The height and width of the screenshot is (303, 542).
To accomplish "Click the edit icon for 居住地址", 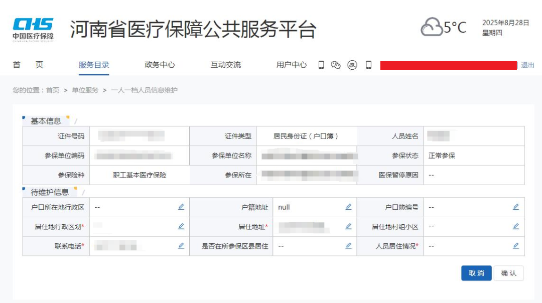I will pos(348,226).
